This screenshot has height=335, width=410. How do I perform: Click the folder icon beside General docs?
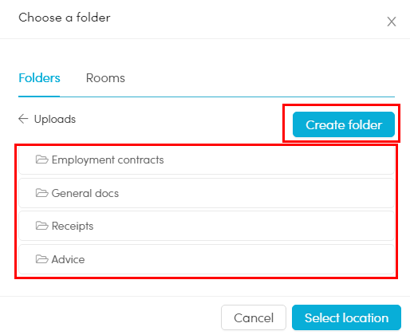[42, 193]
